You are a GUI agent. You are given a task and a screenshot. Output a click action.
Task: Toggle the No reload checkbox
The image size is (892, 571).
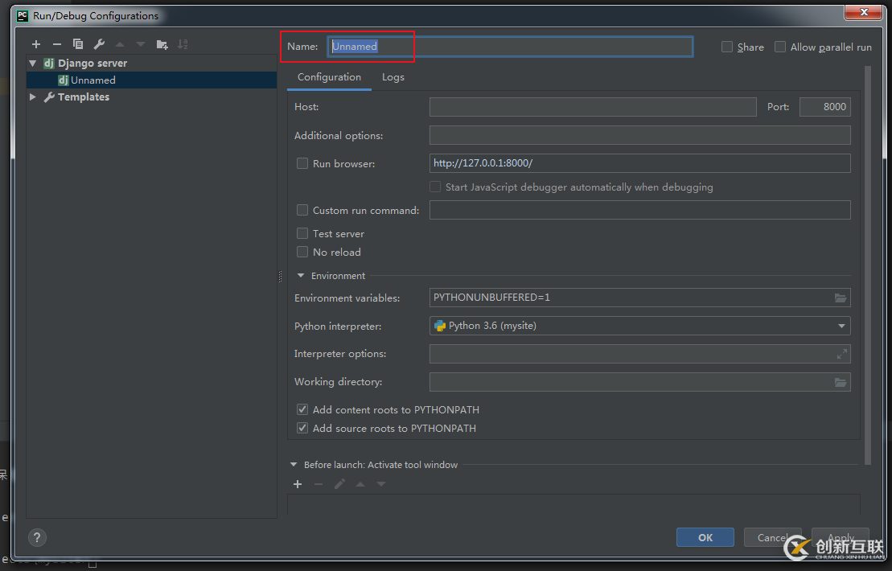(302, 252)
